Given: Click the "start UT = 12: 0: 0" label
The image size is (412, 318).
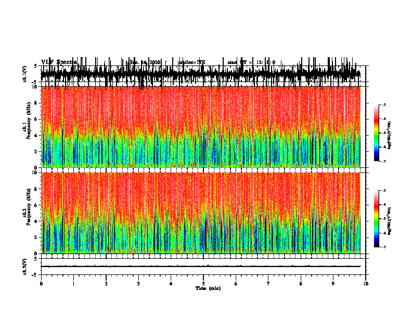Looking at the screenshot, I should click(x=251, y=62).
